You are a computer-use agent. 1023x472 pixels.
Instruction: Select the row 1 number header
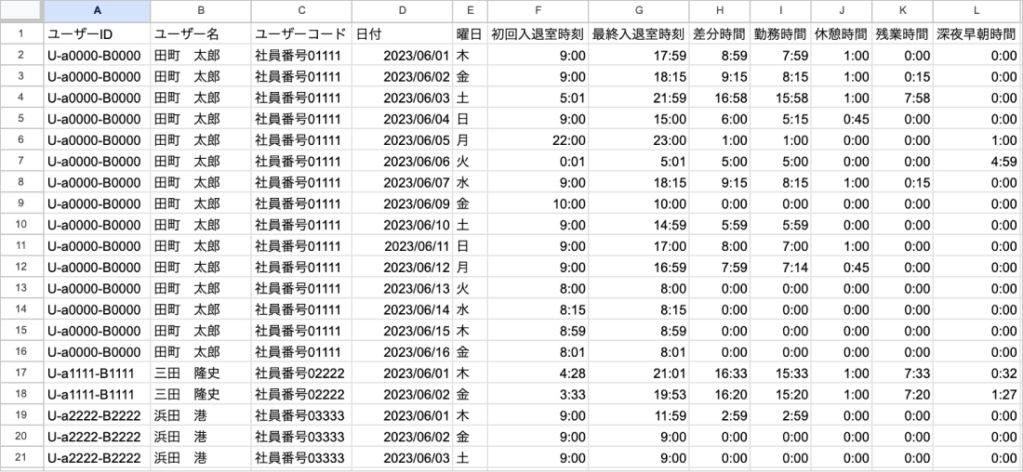[20, 33]
